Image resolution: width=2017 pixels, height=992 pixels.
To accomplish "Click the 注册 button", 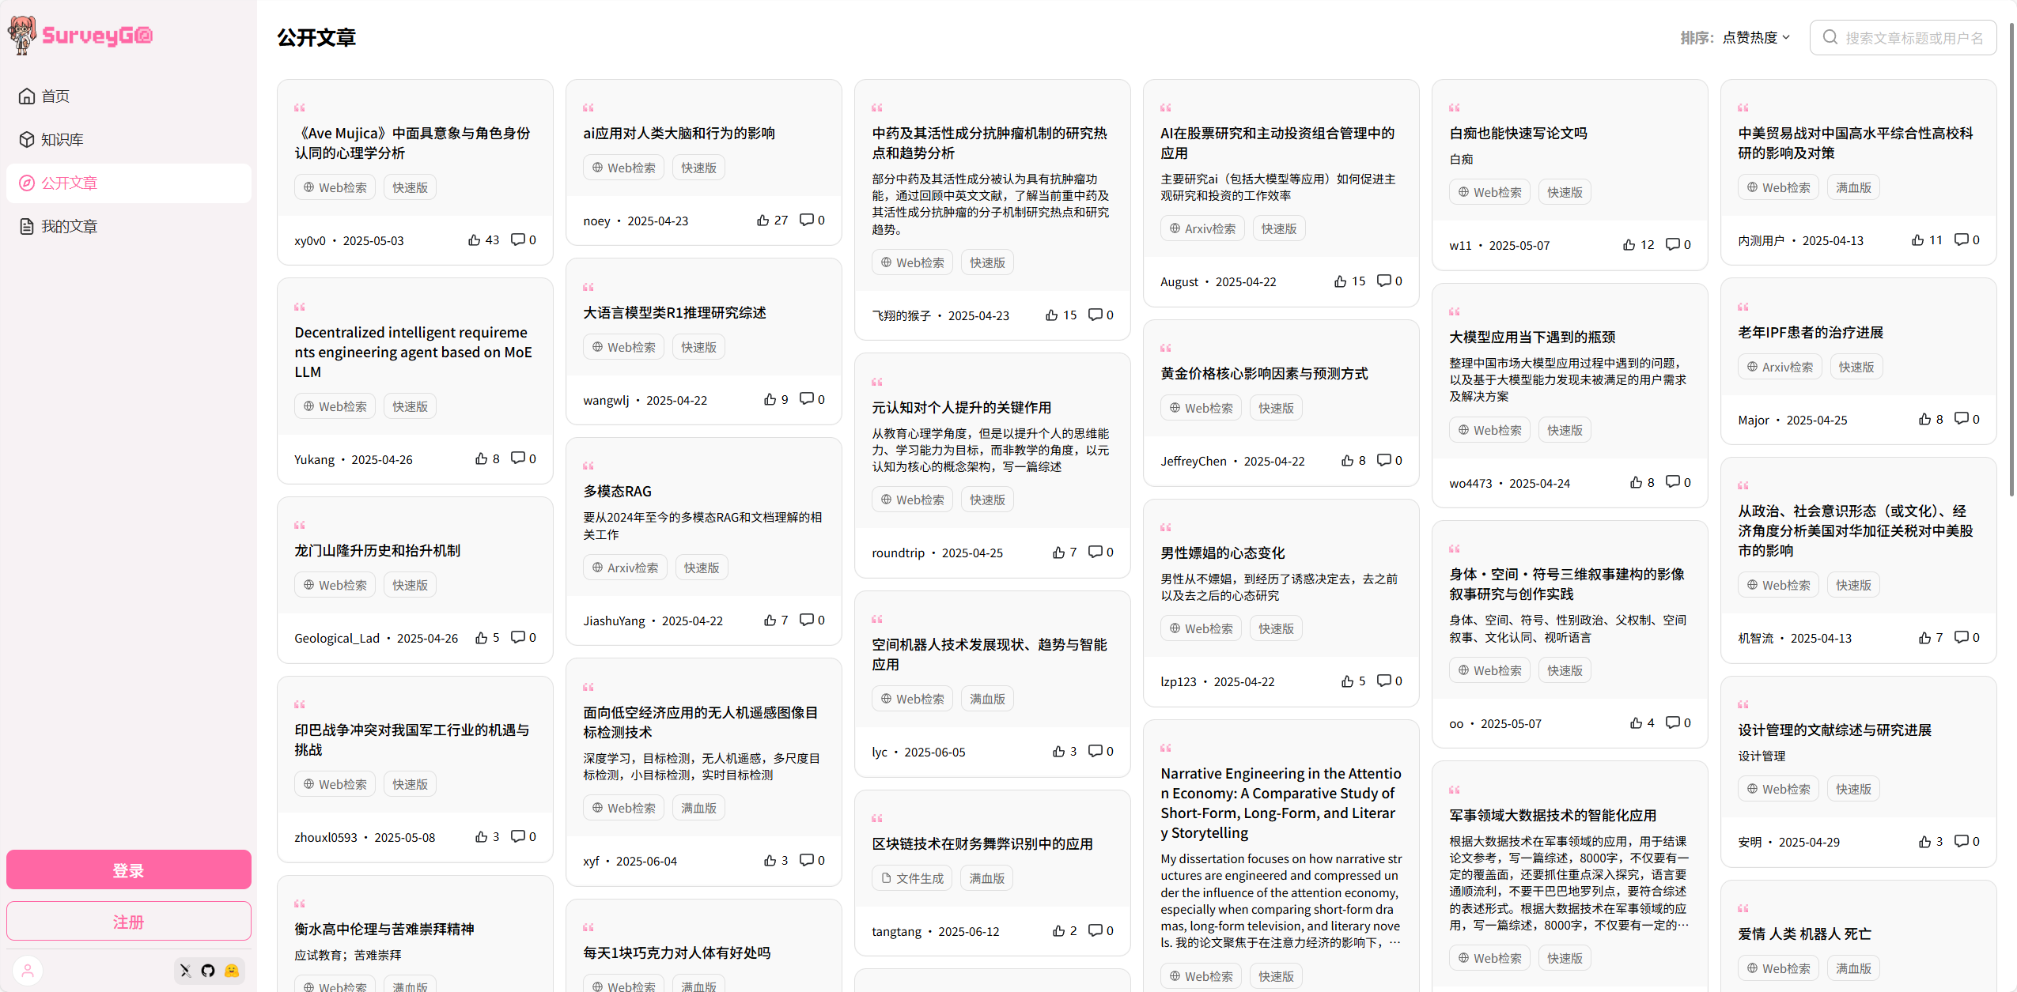I will pyautogui.click(x=129, y=921).
